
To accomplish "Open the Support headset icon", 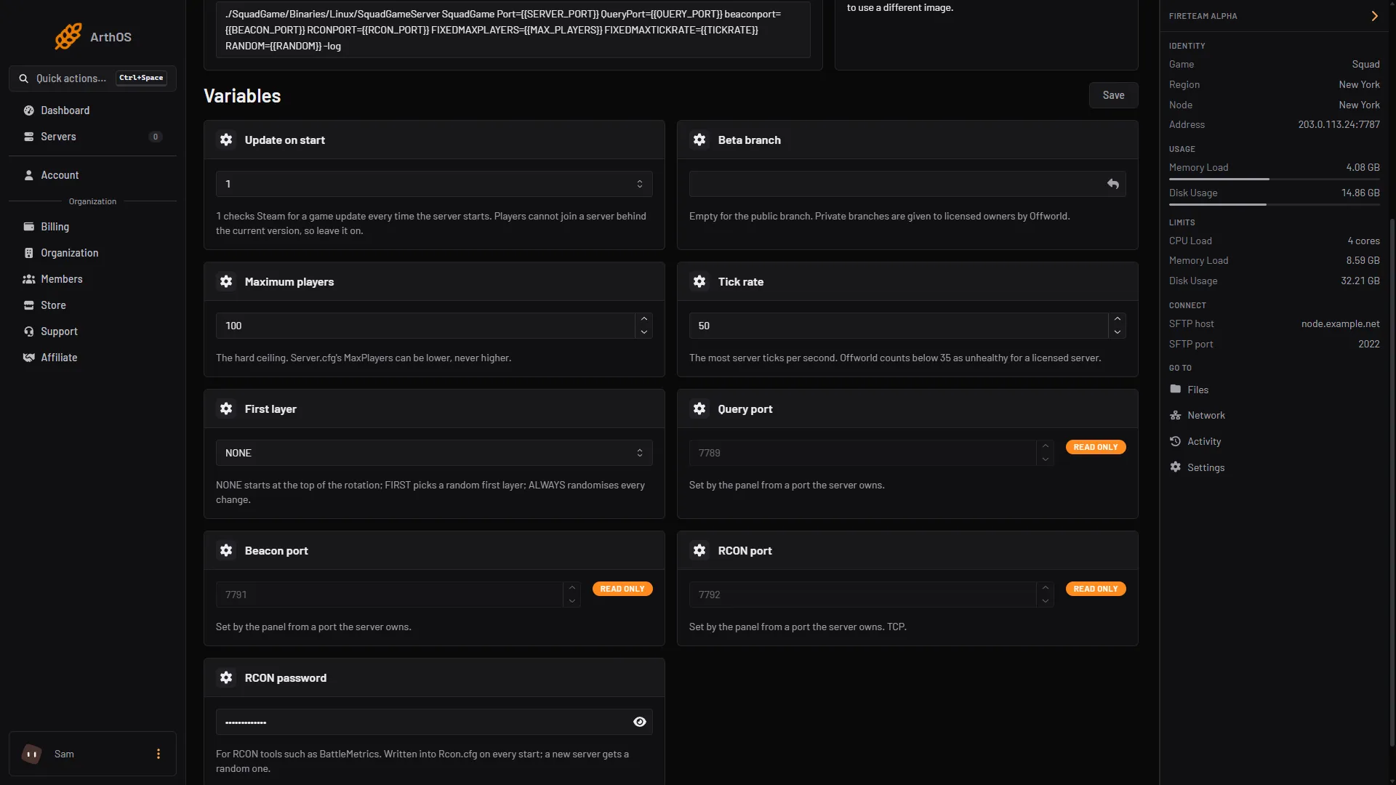I will coord(29,331).
